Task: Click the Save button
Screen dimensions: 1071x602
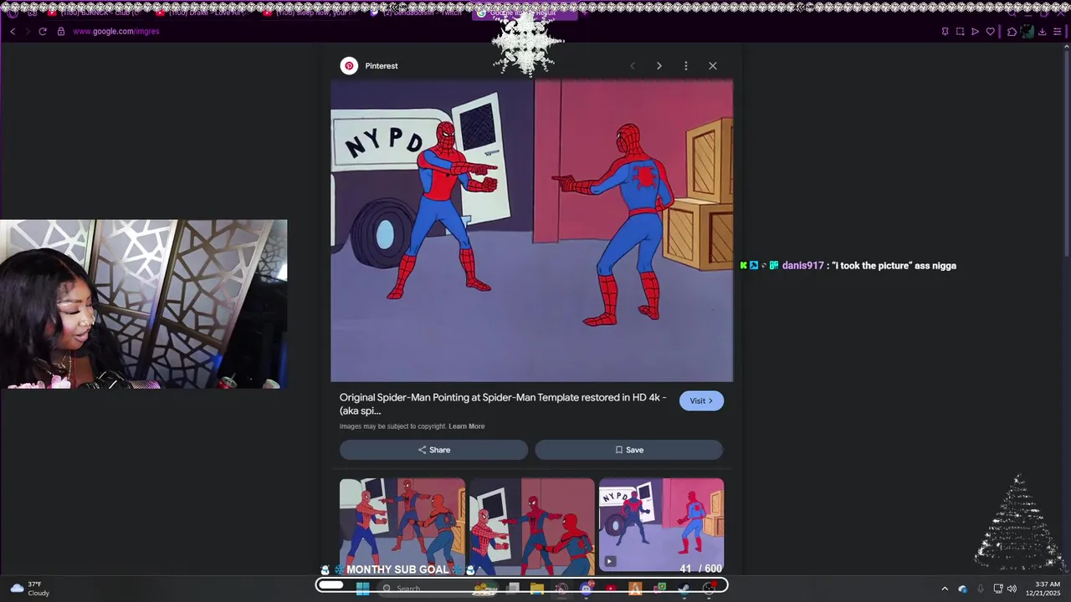Action: click(x=629, y=450)
